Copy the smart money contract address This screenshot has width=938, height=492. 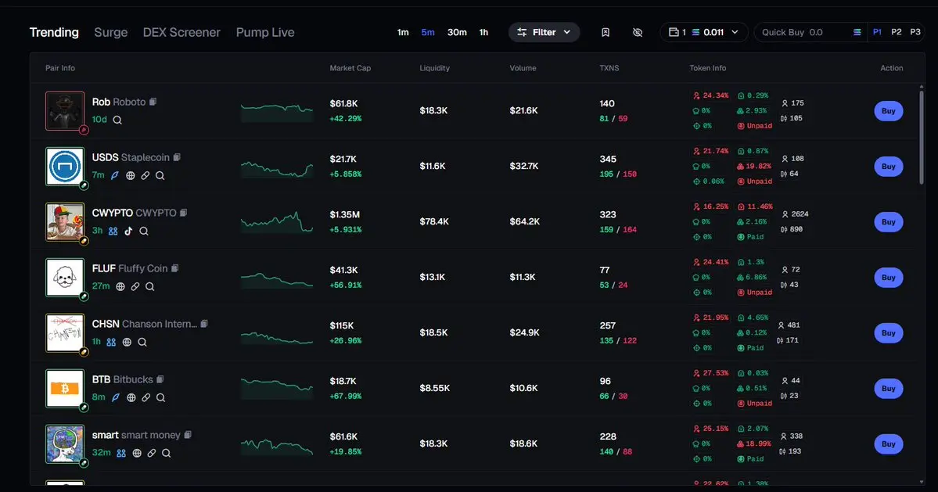point(188,435)
